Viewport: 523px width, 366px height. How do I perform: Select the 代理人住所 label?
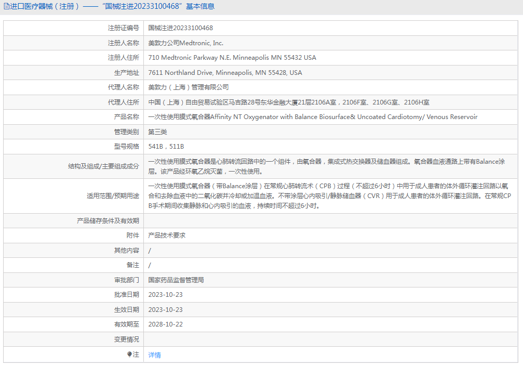click(124, 102)
